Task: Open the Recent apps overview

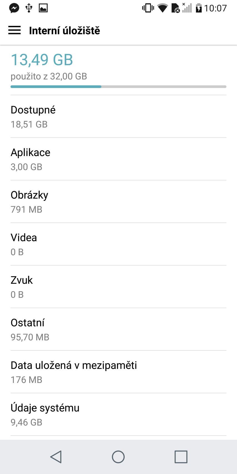Action: [181, 457]
